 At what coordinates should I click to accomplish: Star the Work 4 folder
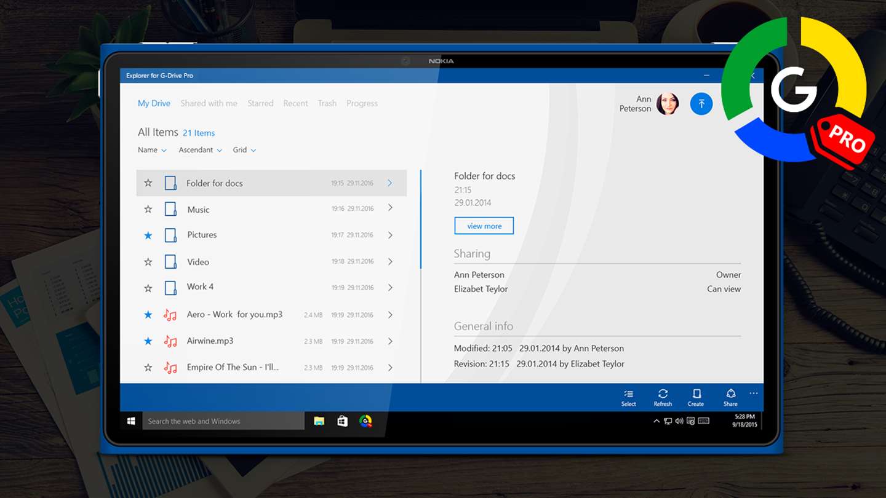(x=148, y=288)
